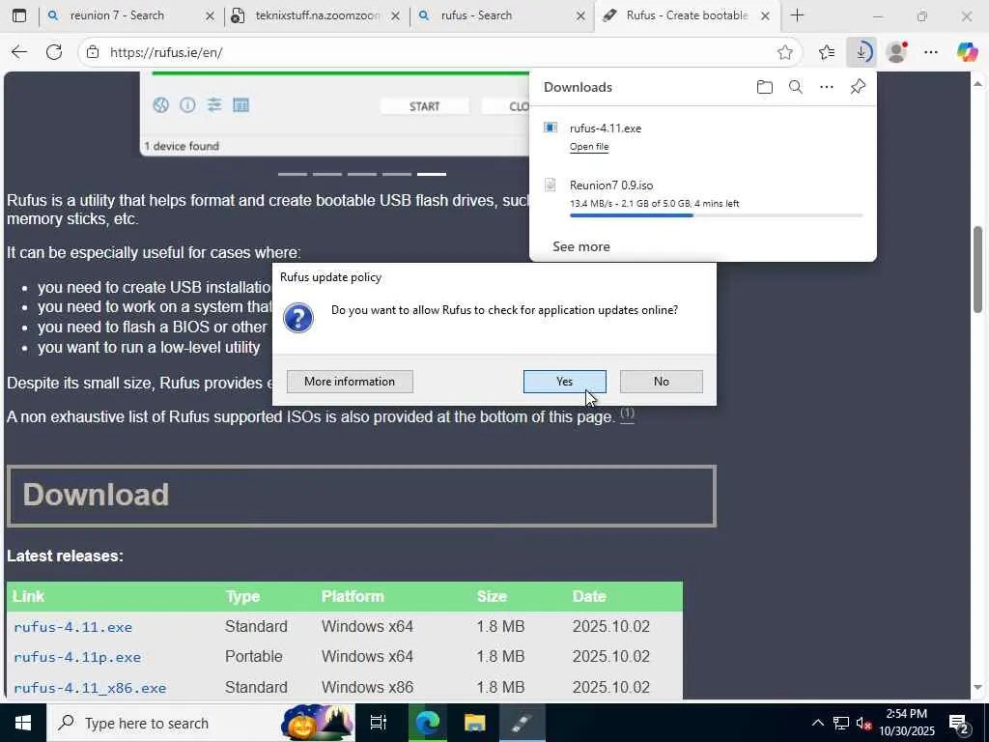
Task: Click the muted volume tray icon
Action: click(x=863, y=723)
